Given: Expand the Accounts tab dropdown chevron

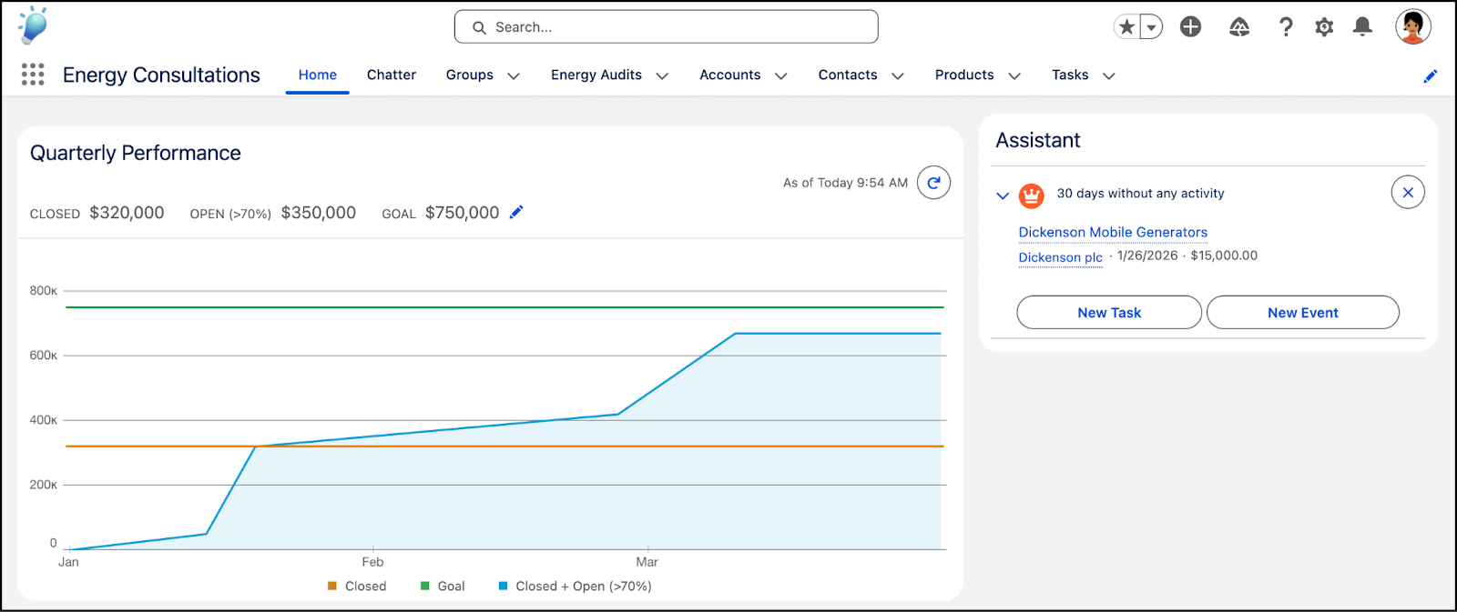Looking at the screenshot, I should coord(780,76).
